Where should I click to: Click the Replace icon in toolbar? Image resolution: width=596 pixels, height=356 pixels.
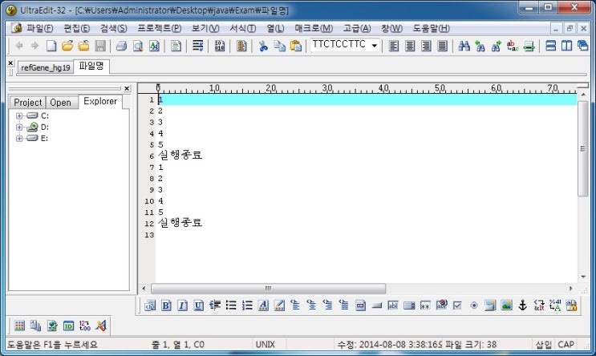[x=513, y=46]
